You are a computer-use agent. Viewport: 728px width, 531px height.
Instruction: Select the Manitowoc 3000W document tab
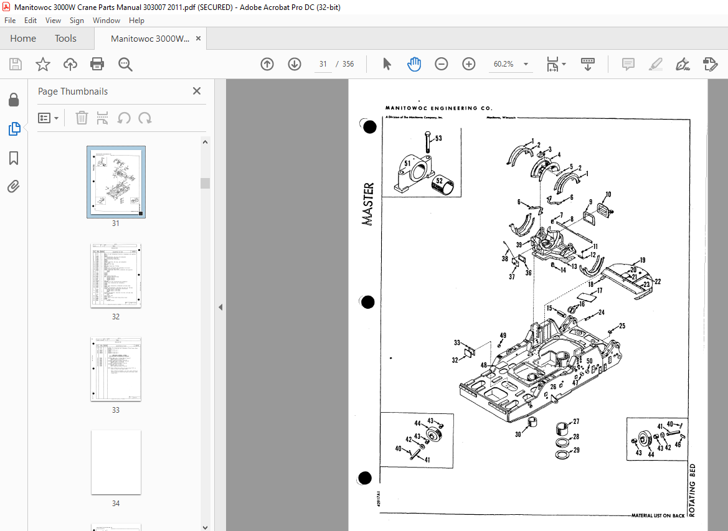tap(150, 39)
